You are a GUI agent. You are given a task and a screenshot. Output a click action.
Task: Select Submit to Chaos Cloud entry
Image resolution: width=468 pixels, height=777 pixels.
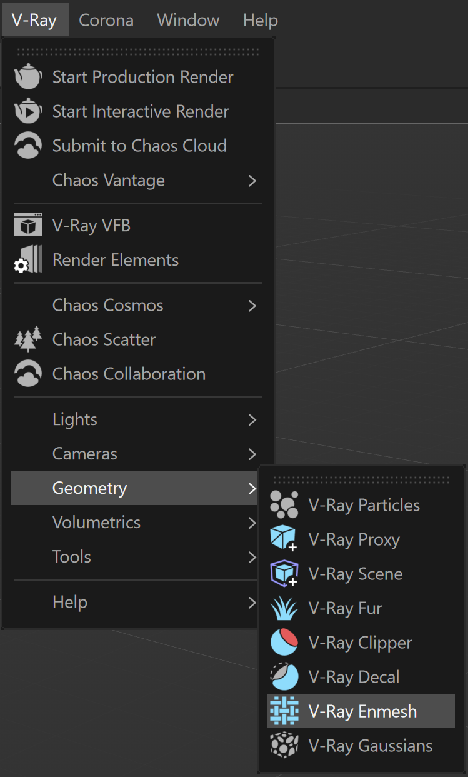[x=136, y=146]
